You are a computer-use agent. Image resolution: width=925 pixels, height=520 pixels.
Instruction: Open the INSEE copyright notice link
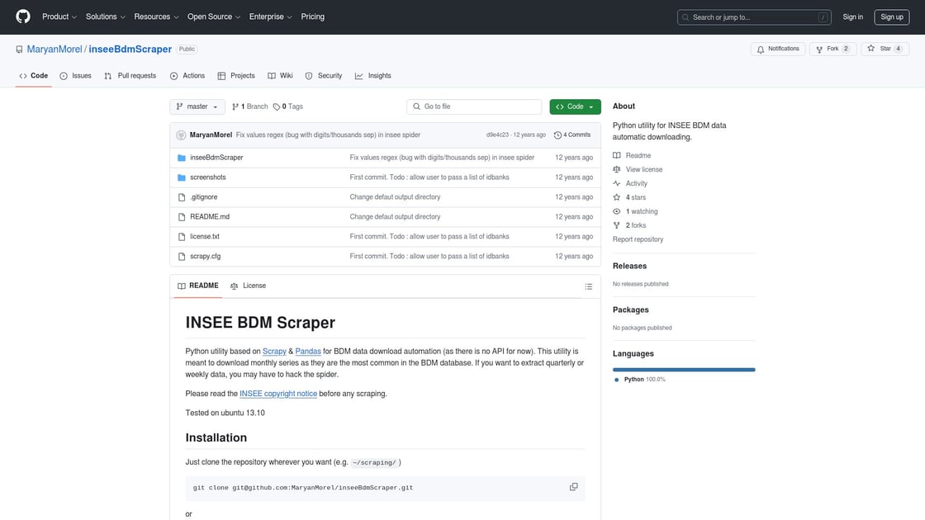click(x=277, y=393)
